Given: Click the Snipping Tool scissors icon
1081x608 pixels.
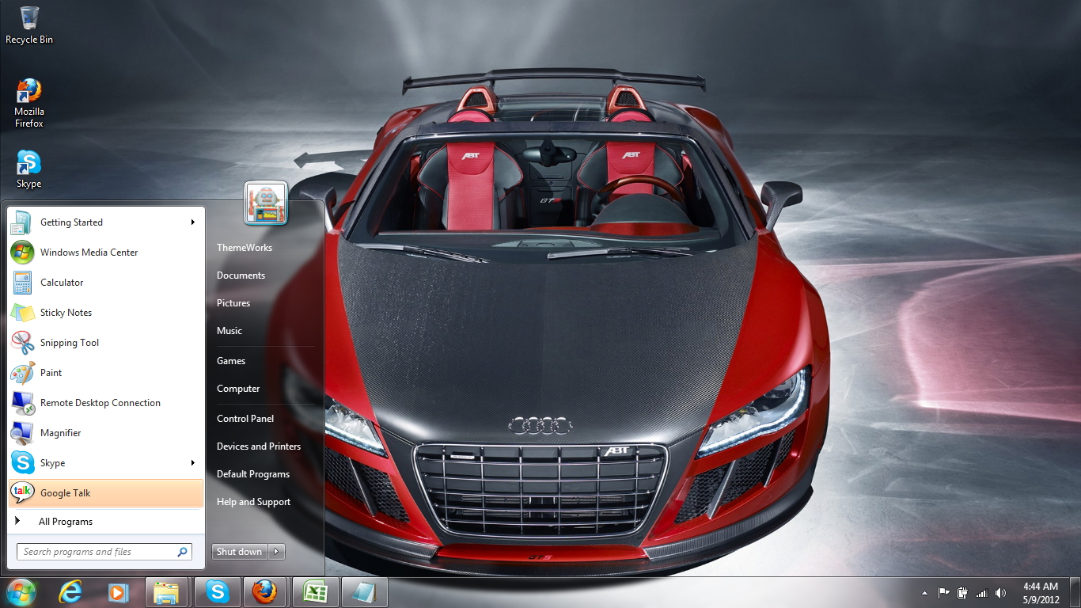Looking at the screenshot, I should (x=22, y=343).
